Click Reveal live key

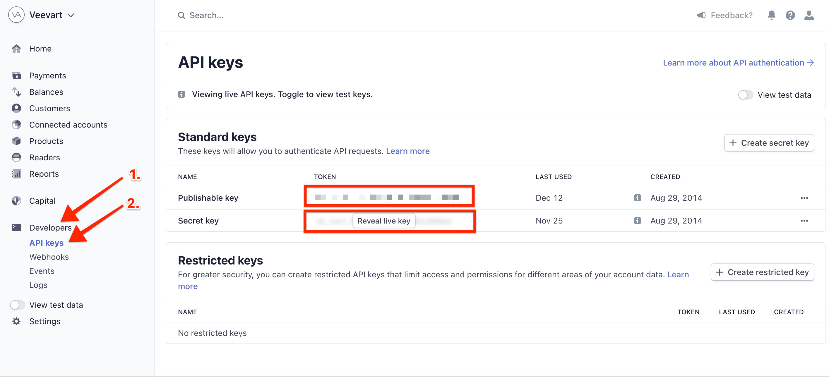pyautogui.click(x=384, y=221)
